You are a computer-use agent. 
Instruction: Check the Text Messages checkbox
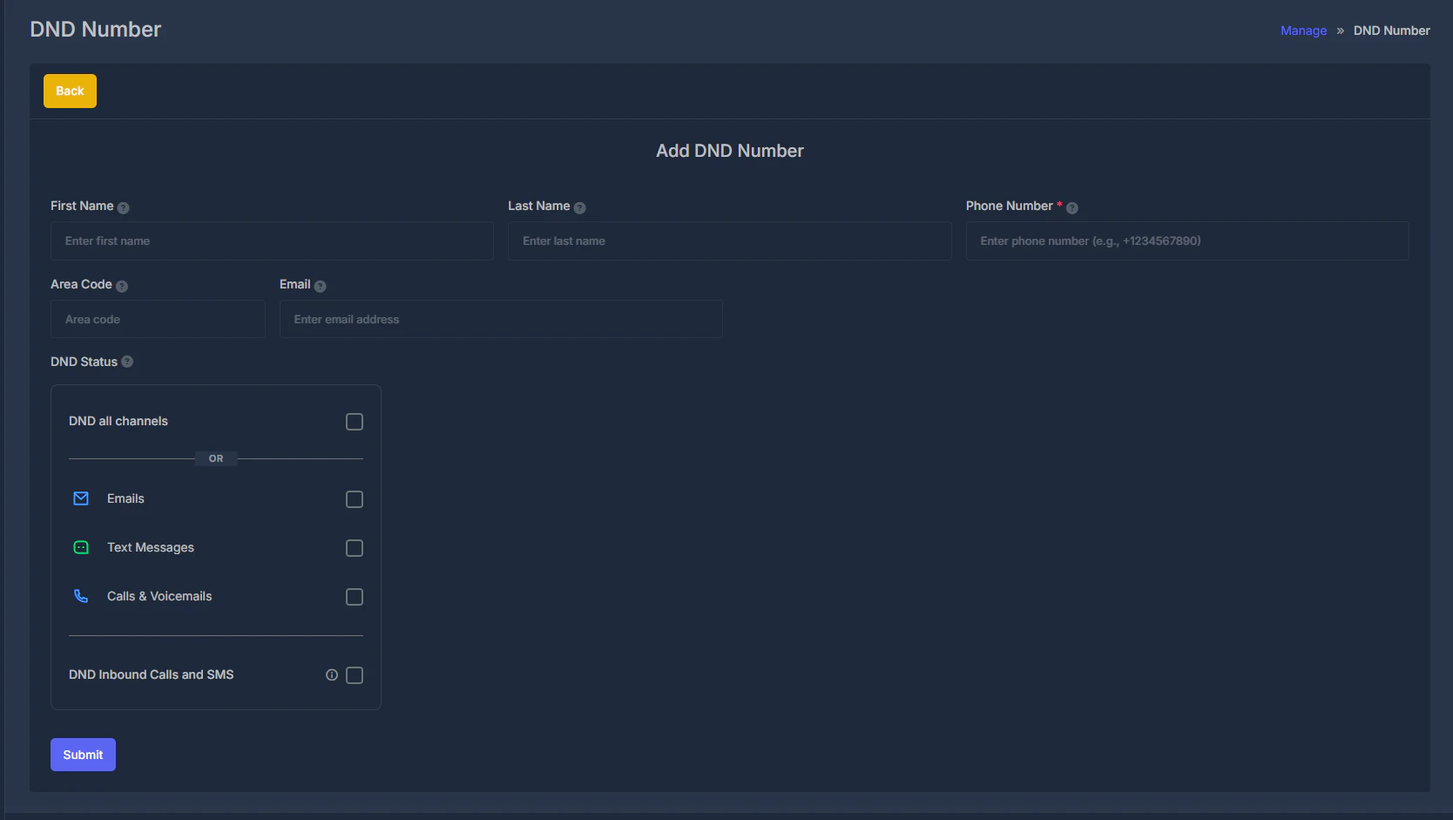coord(355,548)
